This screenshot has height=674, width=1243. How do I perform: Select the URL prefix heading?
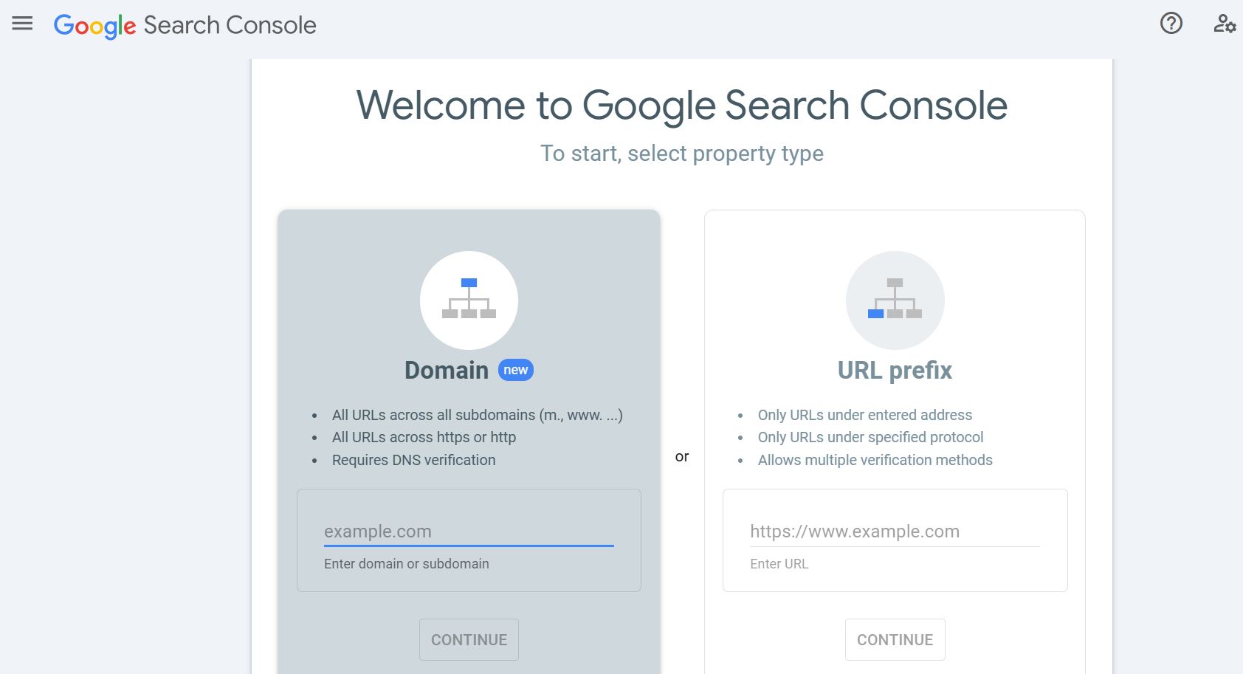tap(895, 370)
